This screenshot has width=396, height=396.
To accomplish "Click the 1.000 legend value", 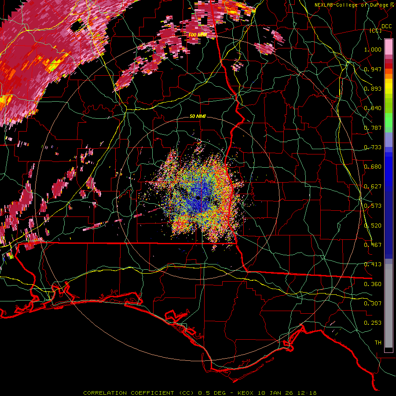I will [x=373, y=49].
